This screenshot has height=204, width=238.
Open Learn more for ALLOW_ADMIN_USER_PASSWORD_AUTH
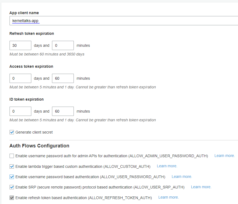(225, 156)
